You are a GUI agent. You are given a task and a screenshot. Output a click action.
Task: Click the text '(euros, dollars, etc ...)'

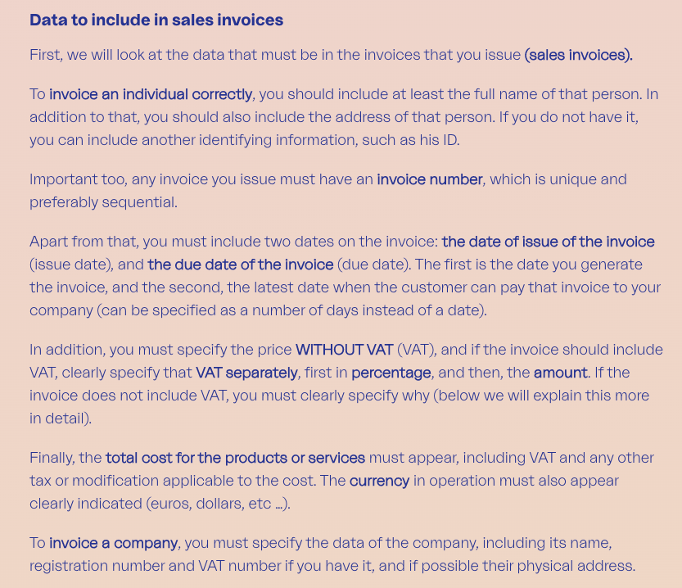217,504
